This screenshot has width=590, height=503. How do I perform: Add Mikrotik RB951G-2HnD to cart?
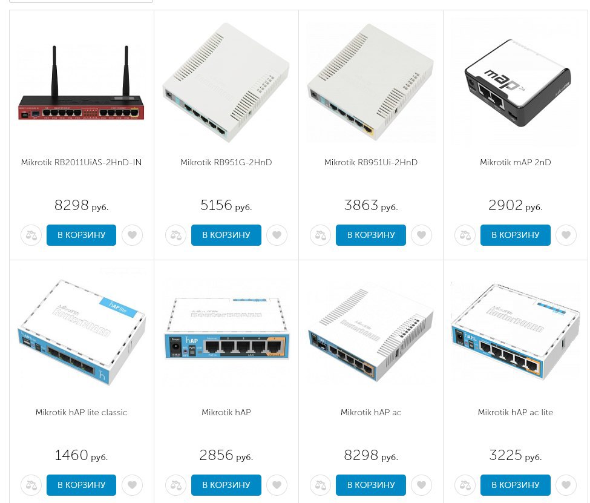coord(226,235)
